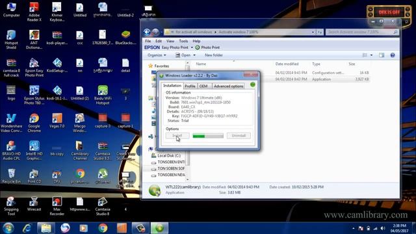Screen dimensions: 416x234
Task: Open the Explorer Tools menu
Action: tap(183, 41)
